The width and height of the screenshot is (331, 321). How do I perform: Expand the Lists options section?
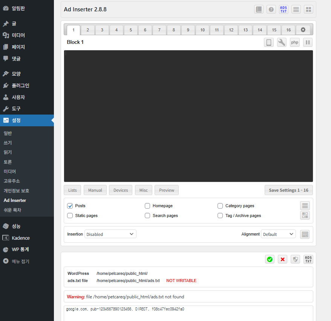[x=72, y=190]
